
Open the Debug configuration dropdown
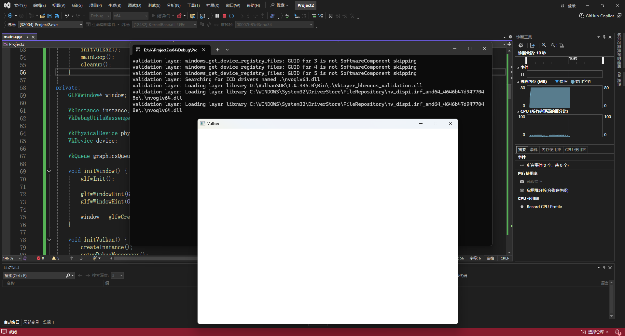(100, 16)
